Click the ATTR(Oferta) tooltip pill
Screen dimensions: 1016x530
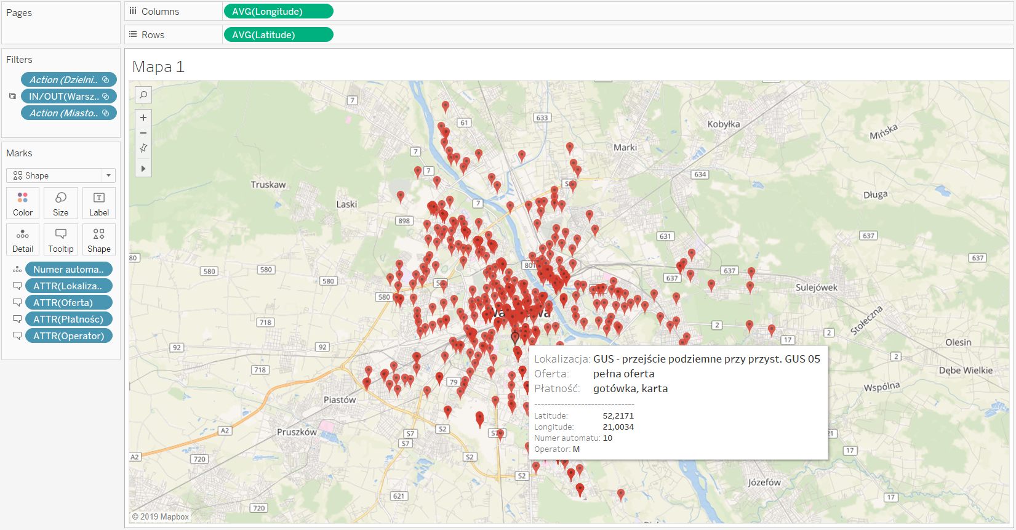[68, 302]
